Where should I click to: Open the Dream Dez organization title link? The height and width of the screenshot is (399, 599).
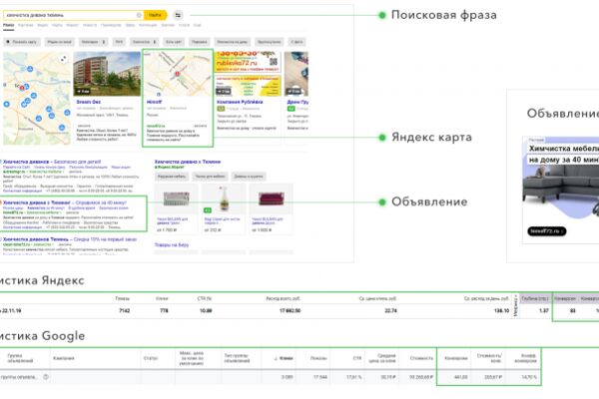tap(88, 102)
